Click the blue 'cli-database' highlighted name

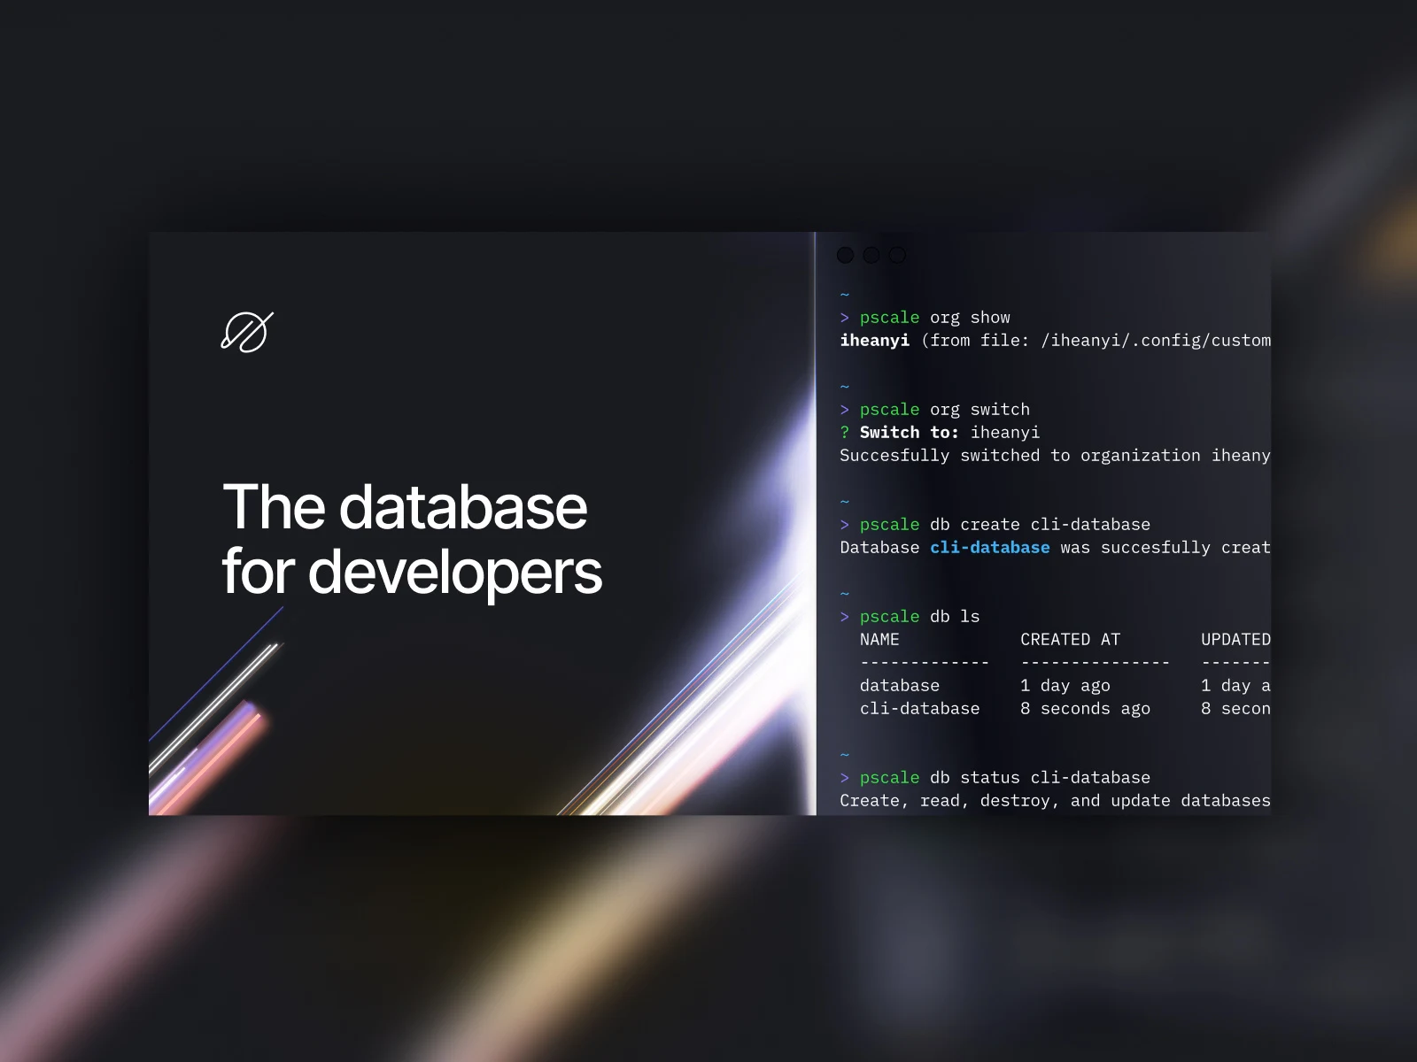point(989,547)
